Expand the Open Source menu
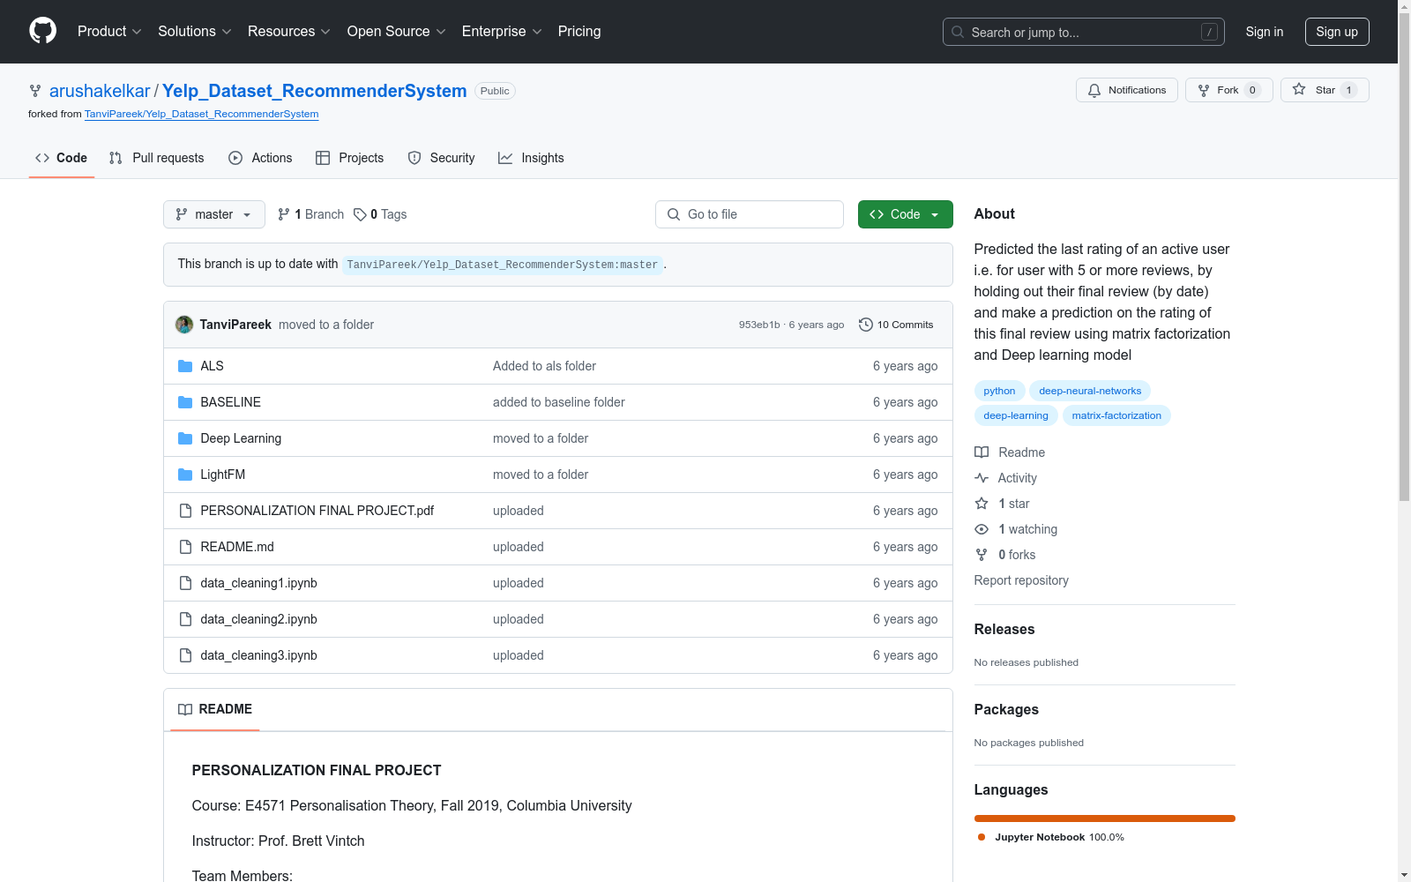The height and width of the screenshot is (882, 1411). (x=397, y=32)
